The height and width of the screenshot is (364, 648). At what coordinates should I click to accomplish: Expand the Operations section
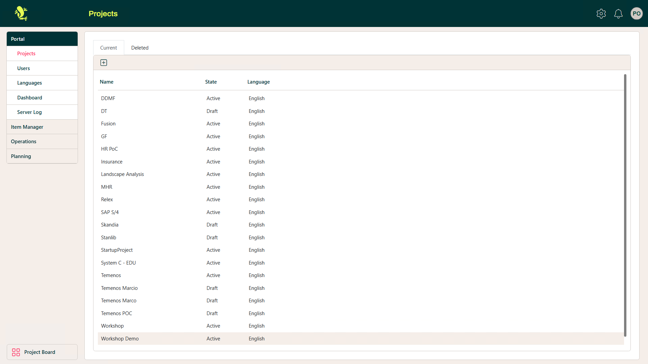tap(23, 141)
